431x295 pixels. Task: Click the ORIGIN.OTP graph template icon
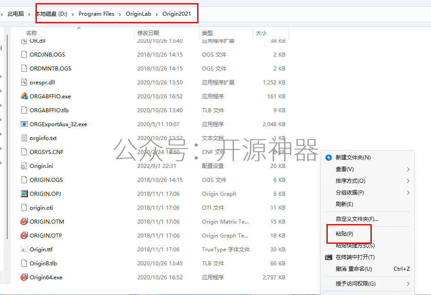[24, 235]
